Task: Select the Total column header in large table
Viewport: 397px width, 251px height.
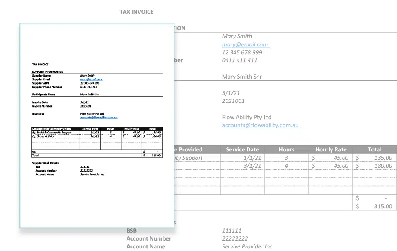Action: 374,149
